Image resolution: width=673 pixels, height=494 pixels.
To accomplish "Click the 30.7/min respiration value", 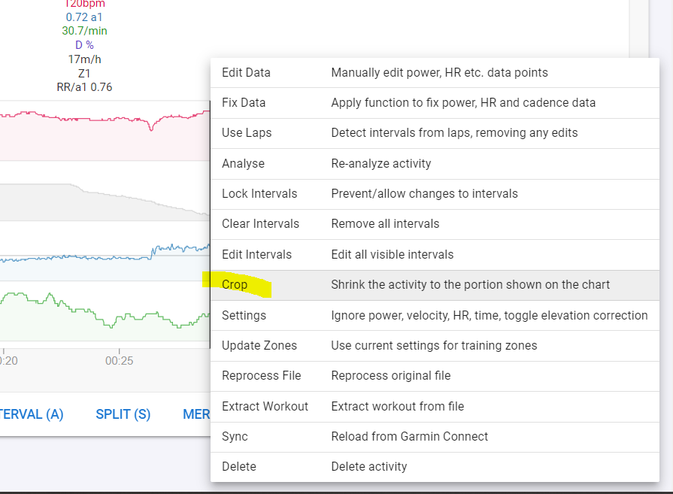I will pos(84,31).
